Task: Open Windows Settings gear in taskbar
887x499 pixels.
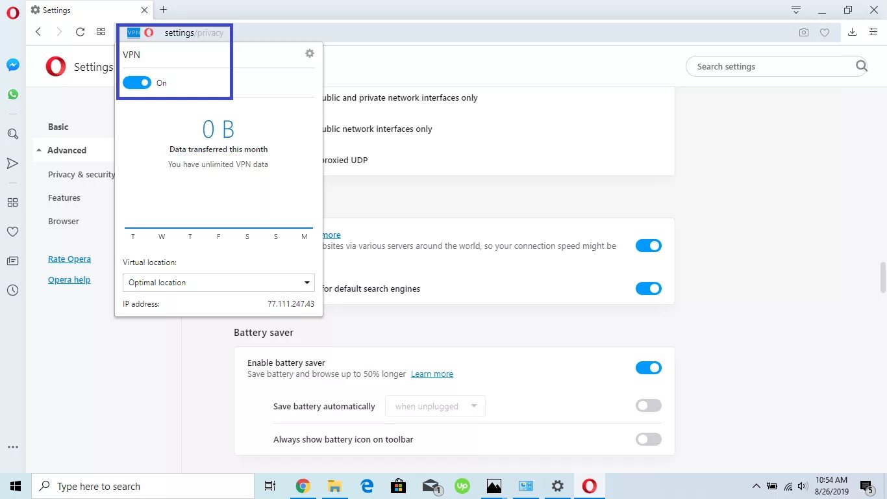Action: coord(557,486)
